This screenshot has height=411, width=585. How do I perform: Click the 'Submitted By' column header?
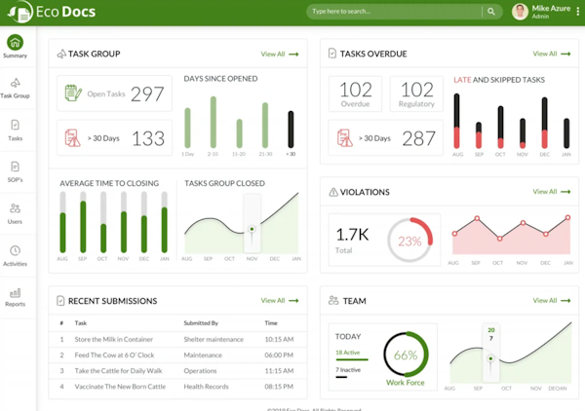tap(201, 323)
